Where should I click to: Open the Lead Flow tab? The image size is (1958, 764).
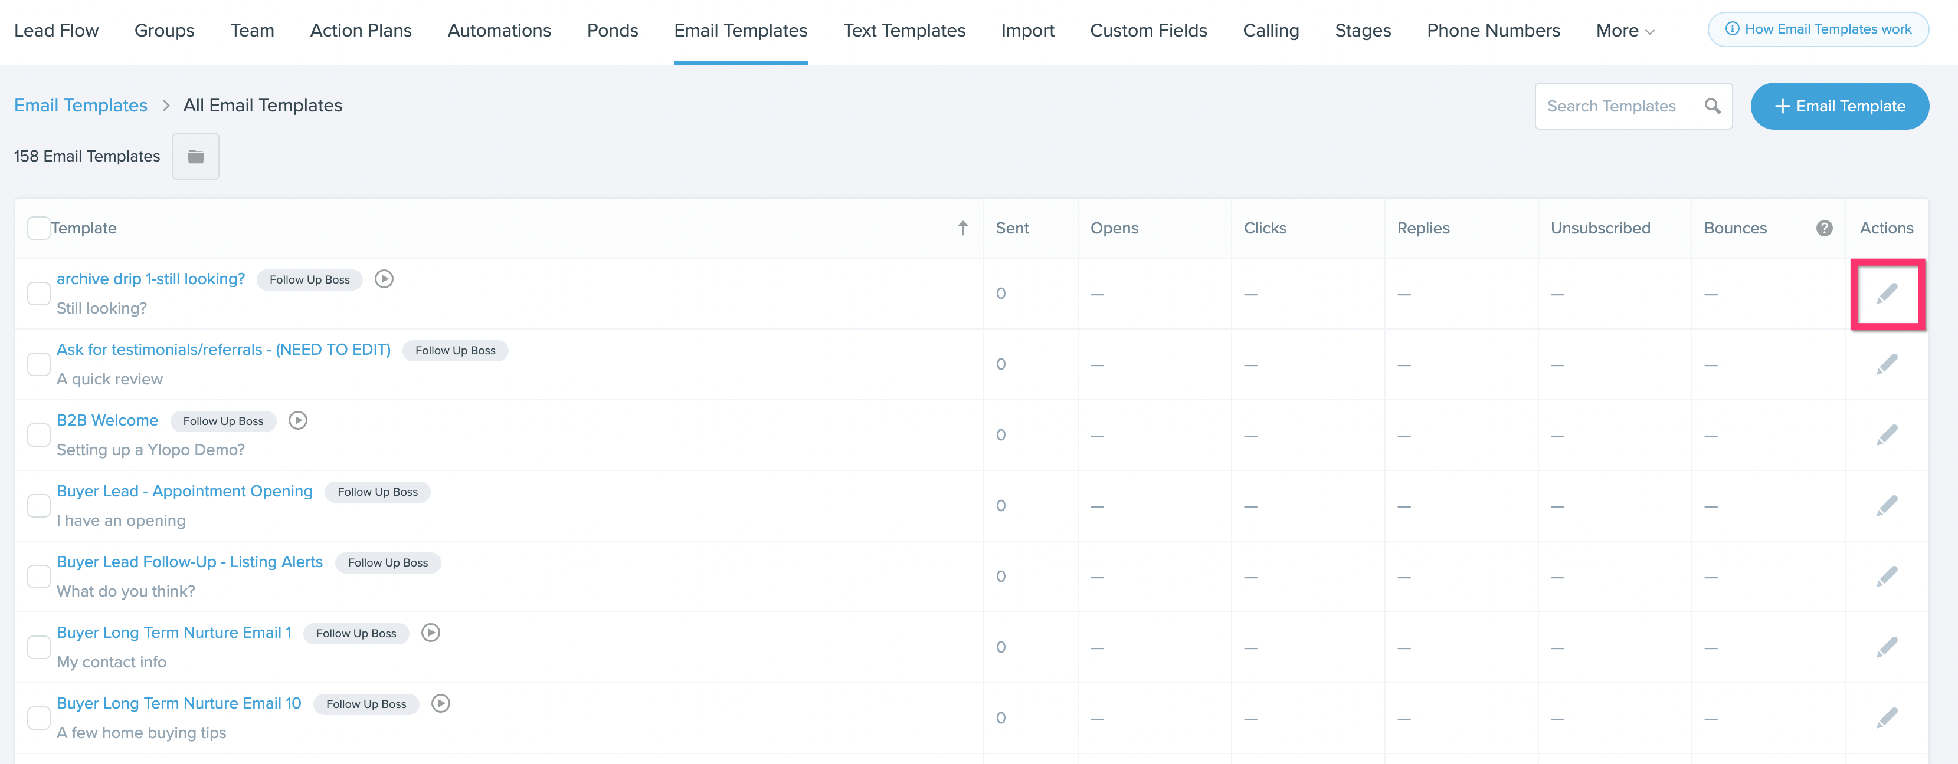pos(56,31)
